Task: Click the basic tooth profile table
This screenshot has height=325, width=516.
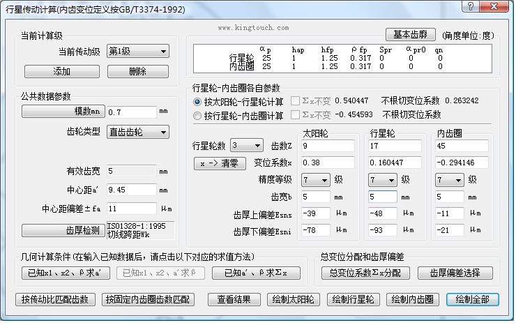Action: [342, 59]
